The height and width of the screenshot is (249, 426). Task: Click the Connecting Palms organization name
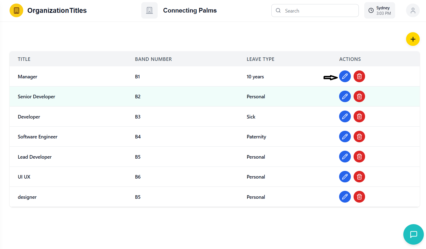(x=190, y=11)
